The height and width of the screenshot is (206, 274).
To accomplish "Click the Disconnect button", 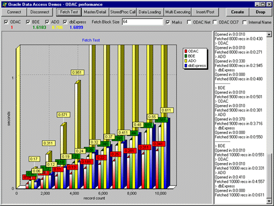I will (39, 12).
